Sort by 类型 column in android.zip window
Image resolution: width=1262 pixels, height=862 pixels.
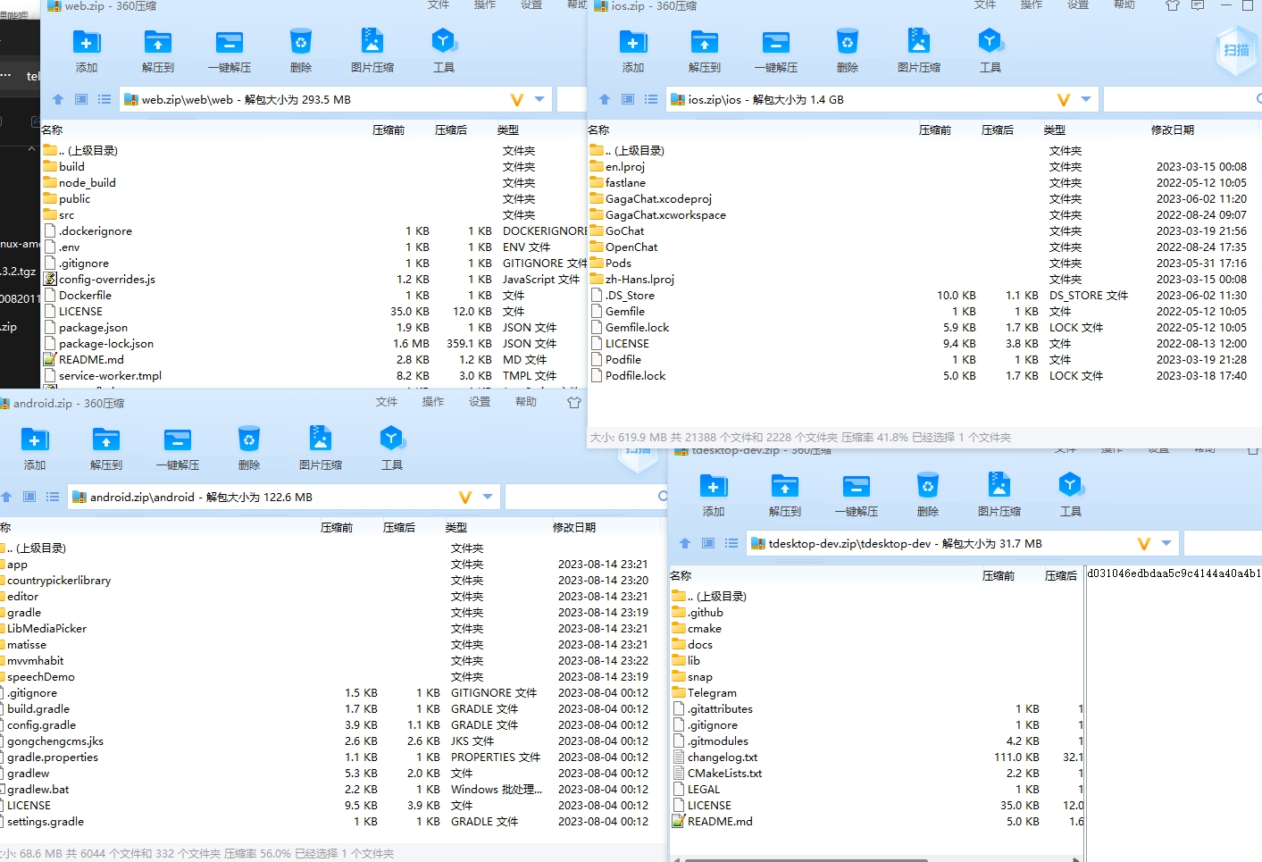456,528
